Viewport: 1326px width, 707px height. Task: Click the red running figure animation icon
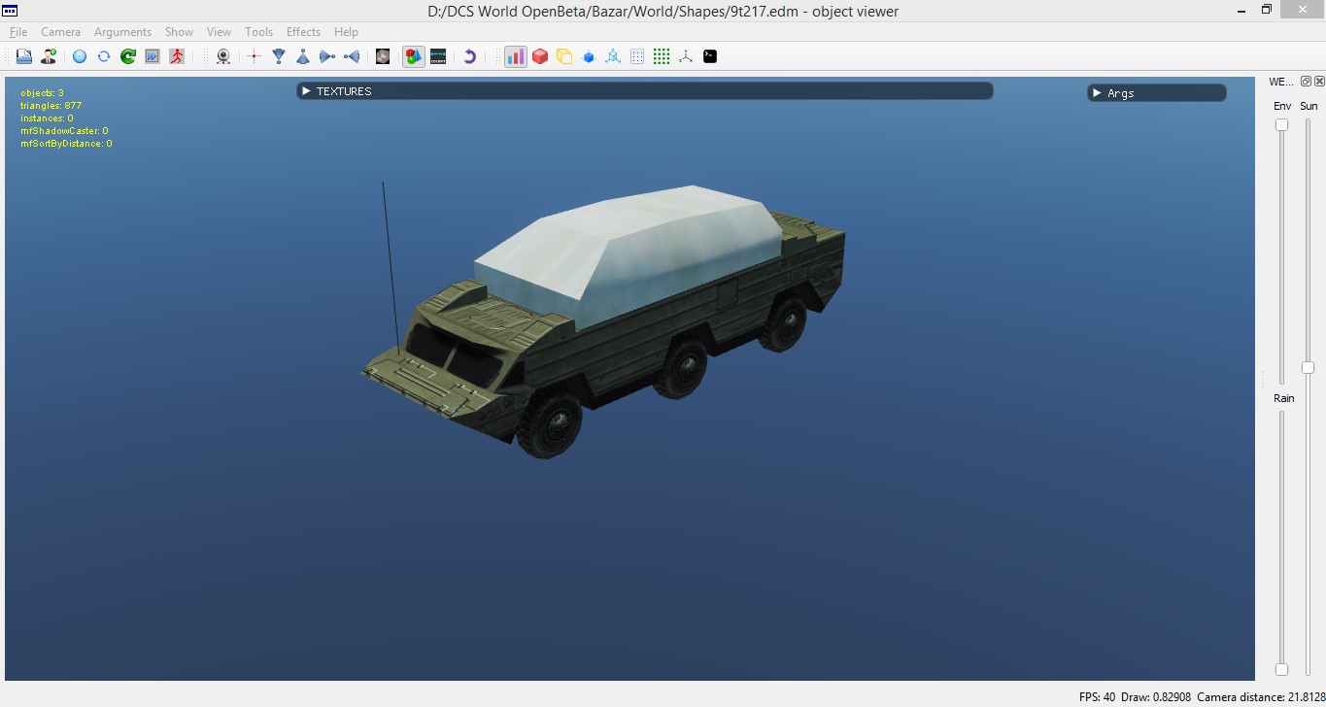[177, 56]
